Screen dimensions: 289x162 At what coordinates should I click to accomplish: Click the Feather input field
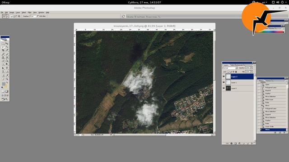click(x=33, y=16)
